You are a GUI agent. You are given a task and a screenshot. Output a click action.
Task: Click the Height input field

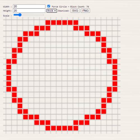pyautogui.click(x=29, y=11)
